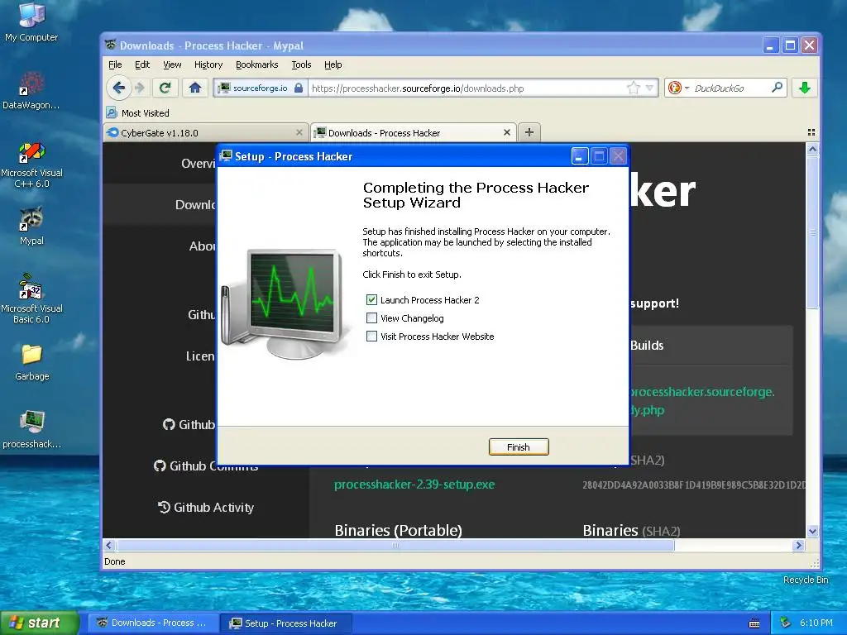
Task: Click the vertical scrollbar down arrow
Action: pos(812,532)
